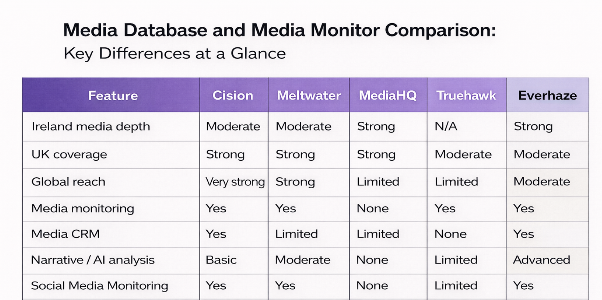The image size is (602, 300).
Task: Select the Media monitoring row label
Action: 83,208
